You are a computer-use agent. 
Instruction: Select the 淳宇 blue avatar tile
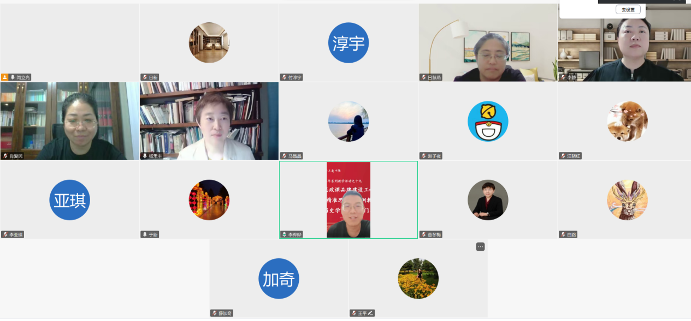349,43
